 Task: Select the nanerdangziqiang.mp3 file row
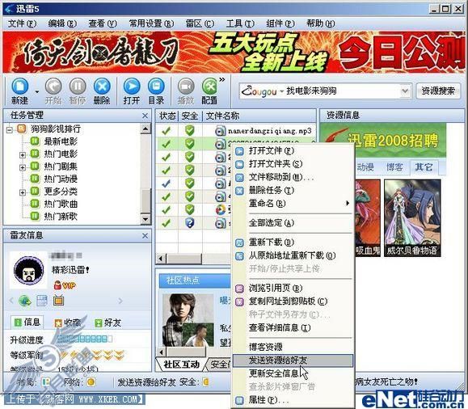coord(235,131)
